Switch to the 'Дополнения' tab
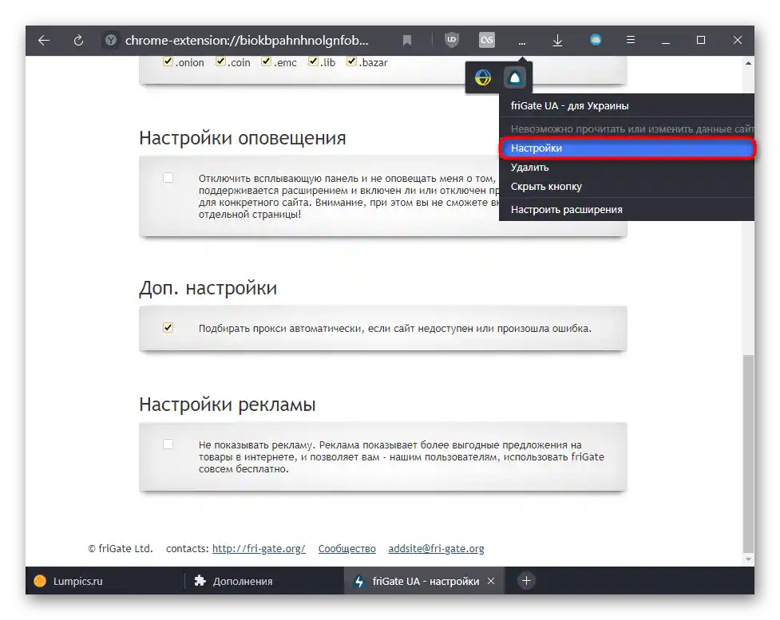Viewport: 780px width, 620px height. (263, 581)
